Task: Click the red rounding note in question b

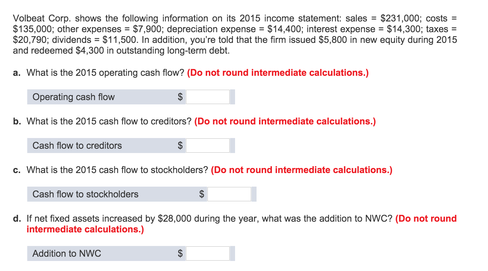Action: tap(285, 122)
